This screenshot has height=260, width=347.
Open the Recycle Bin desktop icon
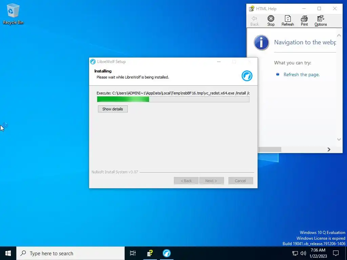[x=13, y=14]
